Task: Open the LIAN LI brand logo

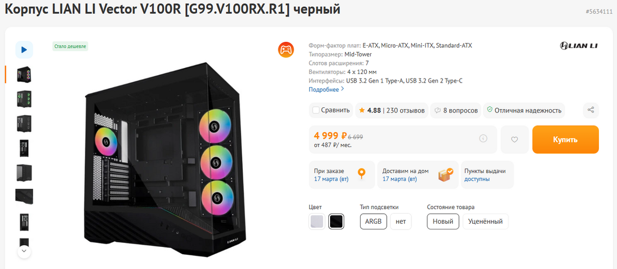Action: click(579, 45)
